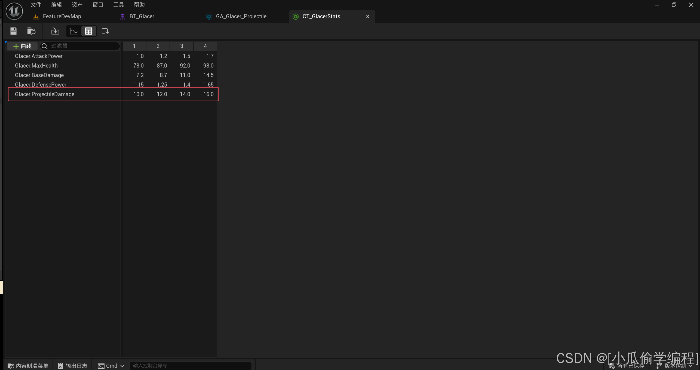Click the console command input field
Viewport: 700px width, 370px height.
coord(191,366)
